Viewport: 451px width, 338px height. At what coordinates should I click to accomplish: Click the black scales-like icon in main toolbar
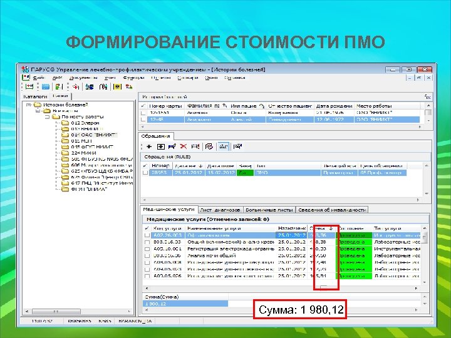[x=103, y=86]
